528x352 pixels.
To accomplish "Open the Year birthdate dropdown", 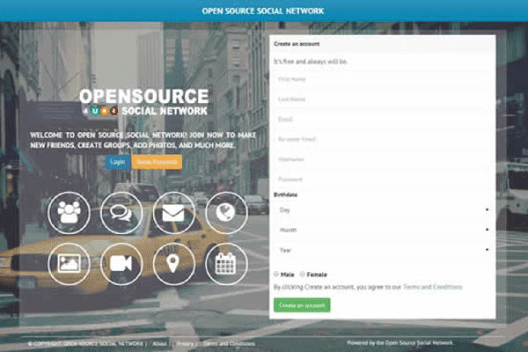I will [x=382, y=250].
